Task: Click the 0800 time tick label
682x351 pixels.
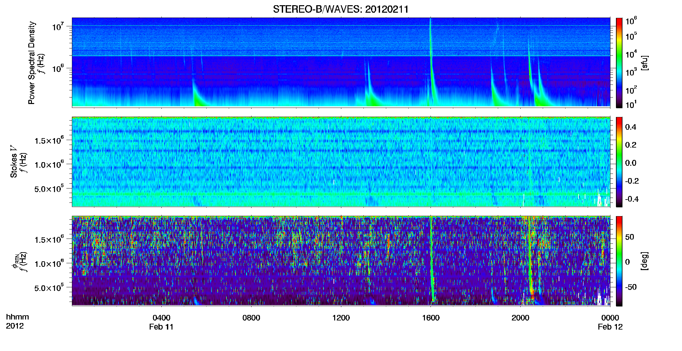Action: click(x=251, y=318)
